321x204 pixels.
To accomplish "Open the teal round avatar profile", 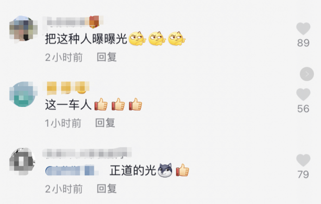I will (x=23, y=94).
